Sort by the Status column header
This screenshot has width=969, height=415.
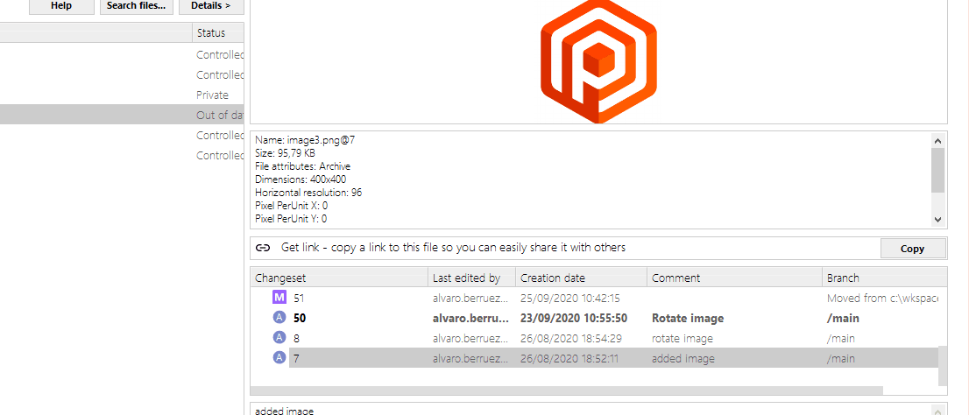(x=217, y=32)
